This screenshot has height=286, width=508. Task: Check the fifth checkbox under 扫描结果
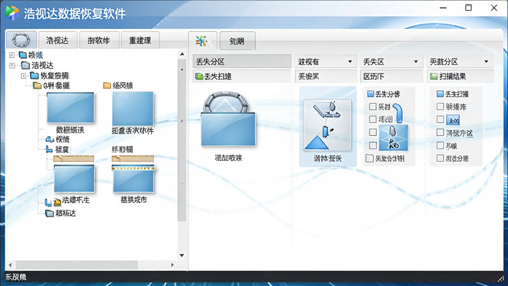tap(440, 145)
